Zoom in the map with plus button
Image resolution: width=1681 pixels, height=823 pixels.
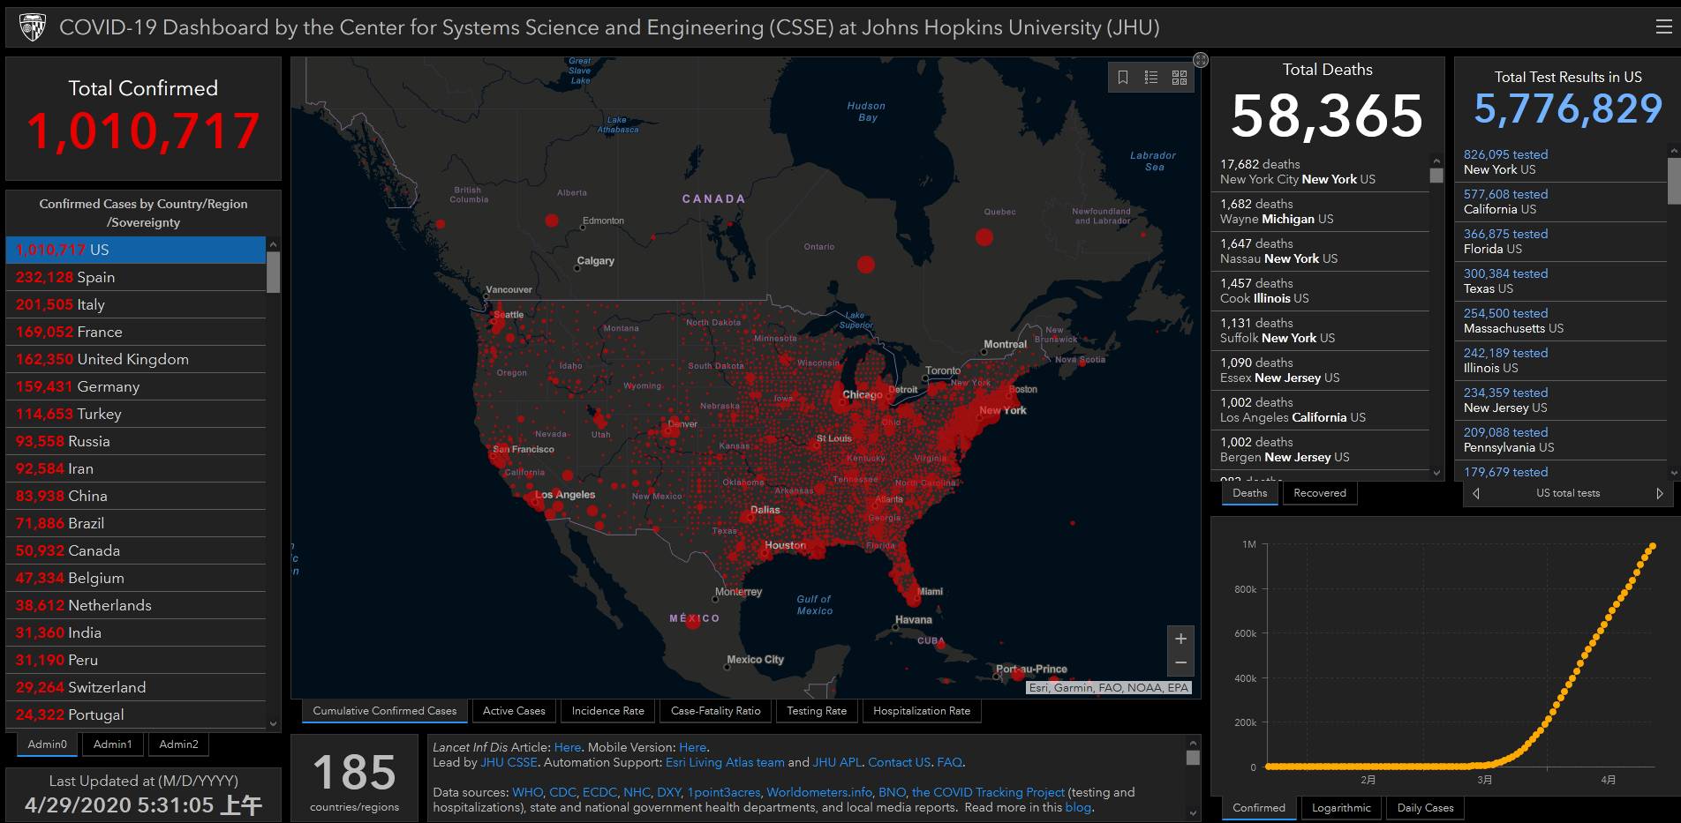pyautogui.click(x=1180, y=639)
